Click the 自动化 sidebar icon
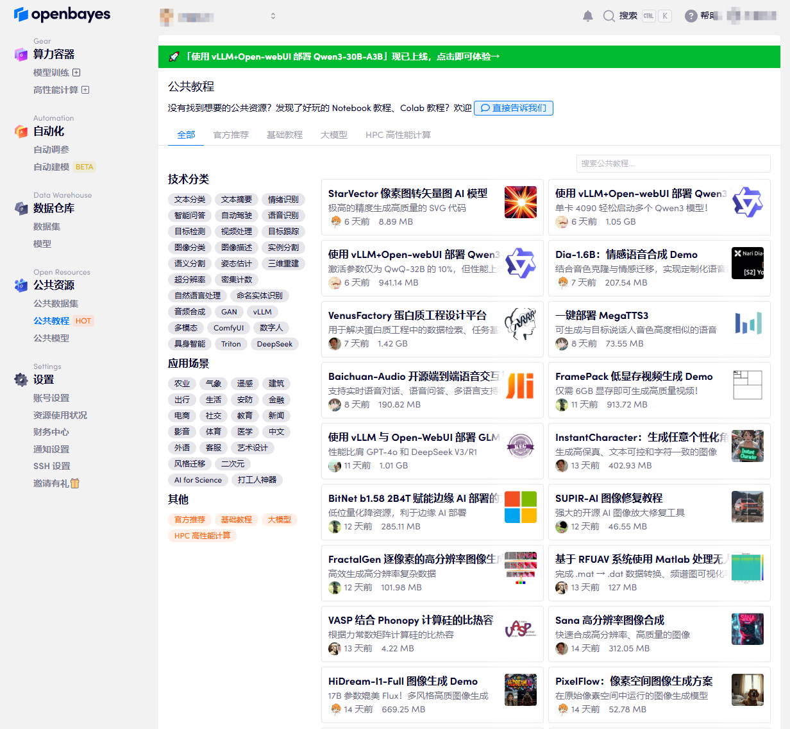Screen dimensions: 790x729 21,132
